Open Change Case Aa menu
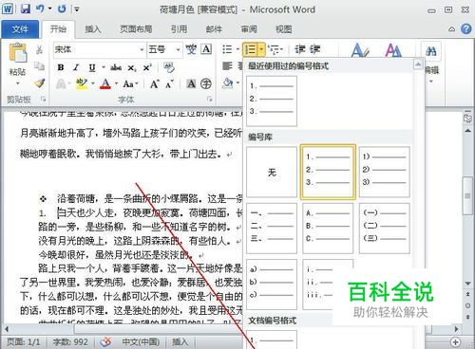Image resolution: width=475 pixels, height=349 pixels. (130, 84)
